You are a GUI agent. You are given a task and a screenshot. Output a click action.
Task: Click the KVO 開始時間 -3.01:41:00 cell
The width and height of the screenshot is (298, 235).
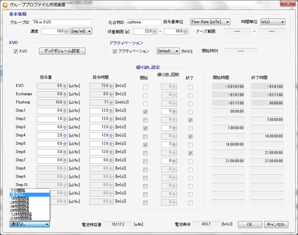[228, 87]
